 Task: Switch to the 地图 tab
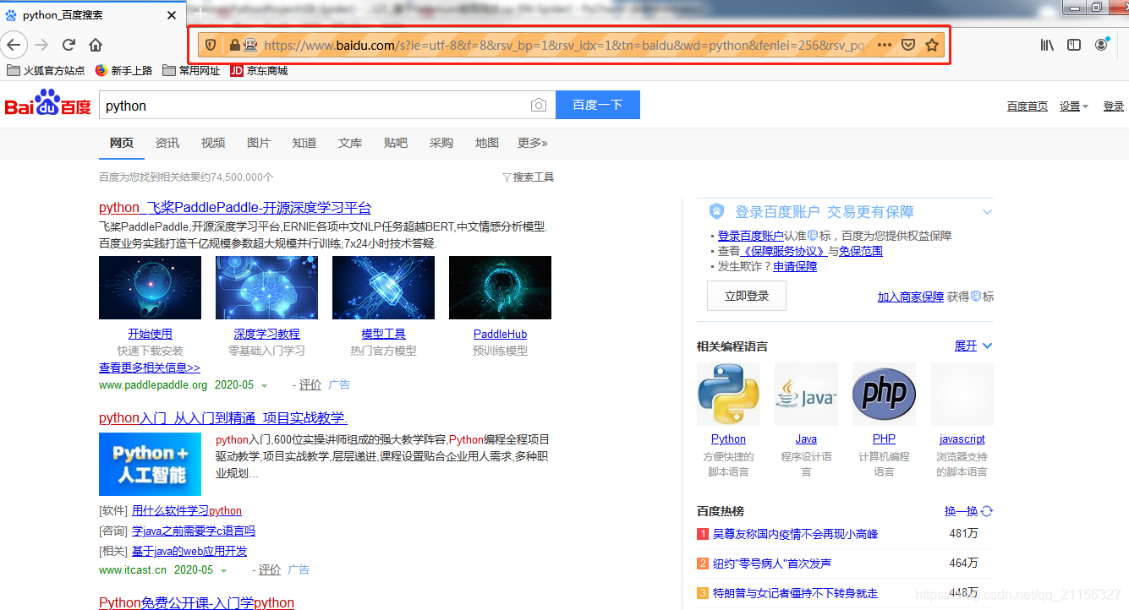pos(487,143)
